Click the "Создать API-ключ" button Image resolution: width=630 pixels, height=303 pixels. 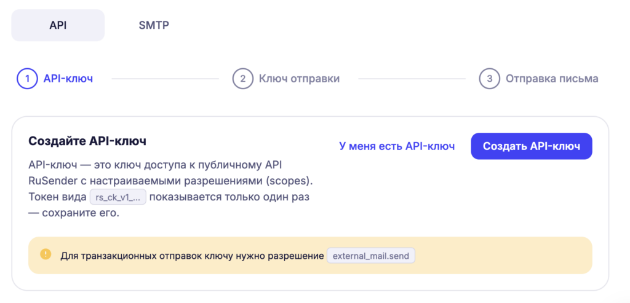pos(532,146)
